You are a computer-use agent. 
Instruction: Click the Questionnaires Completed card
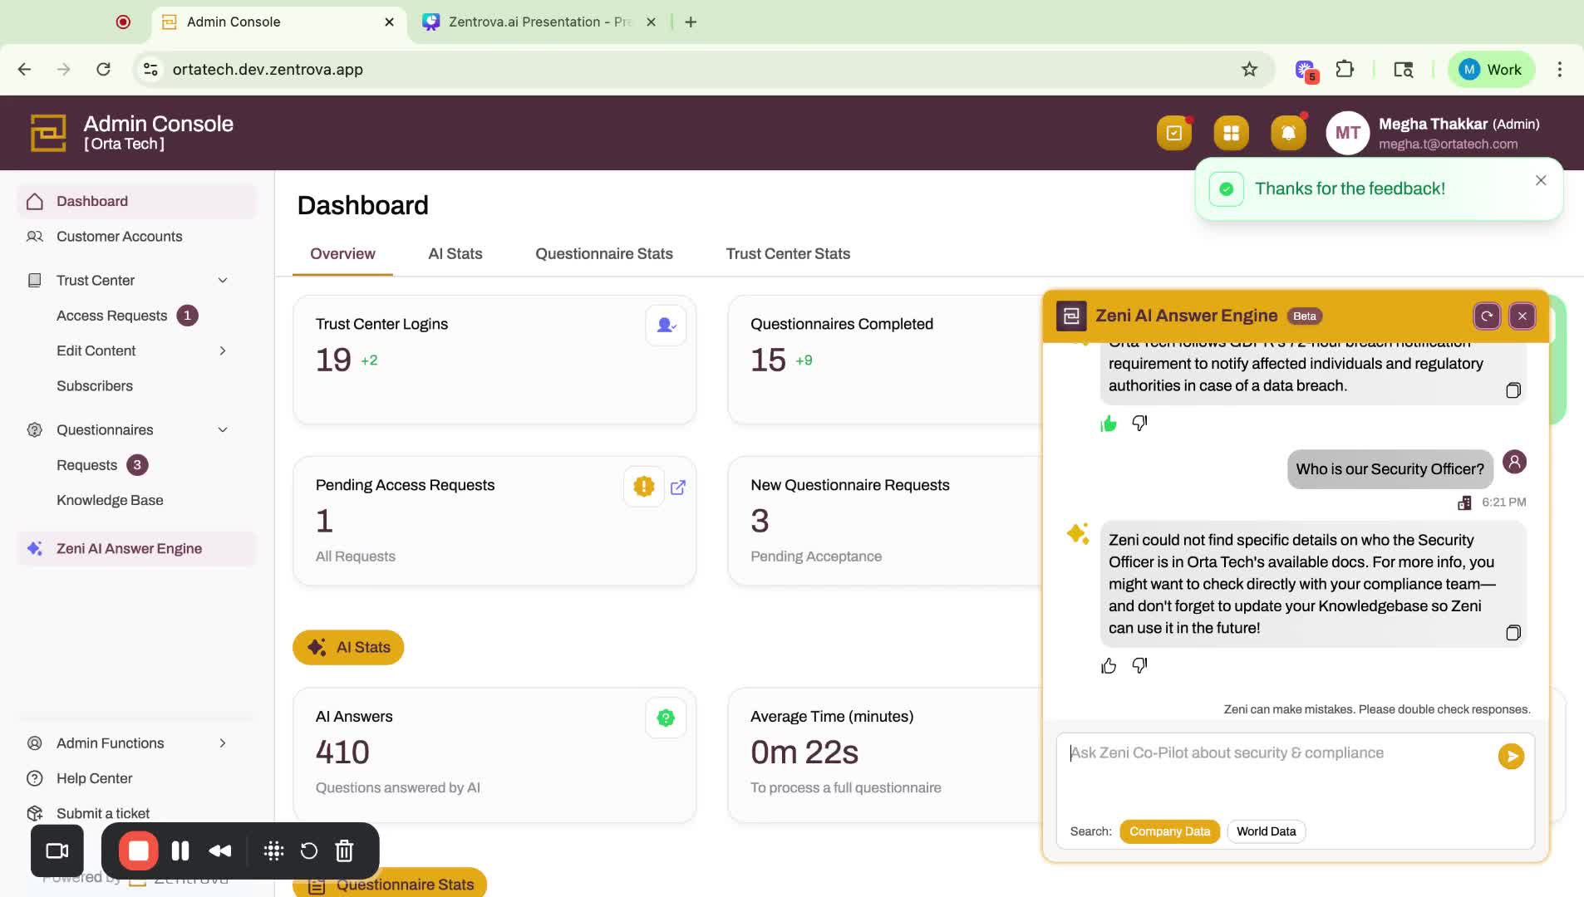pyautogui.click(x=885, y=359)
